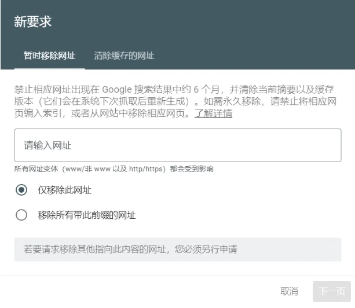
Task: Click the gray notice starting with 若要请求移除其他
Action: pyautogui.click(x=130, y=250)
